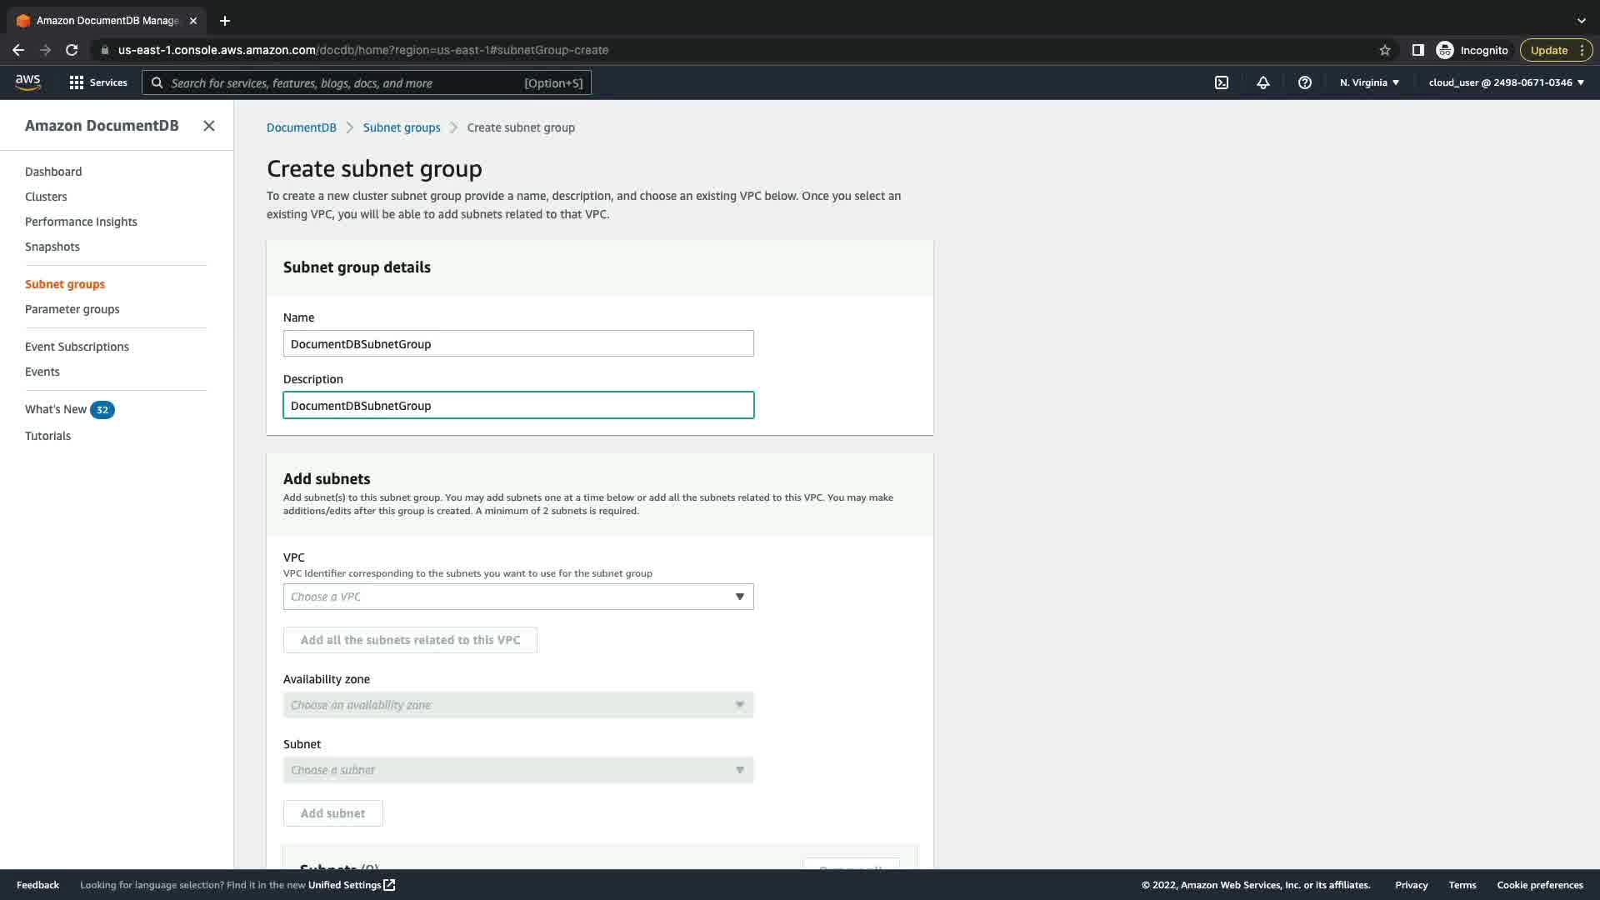The height and width of the screenshot is (900, 1600).
Task: Click into the Name input field
Action: [518, 343]
